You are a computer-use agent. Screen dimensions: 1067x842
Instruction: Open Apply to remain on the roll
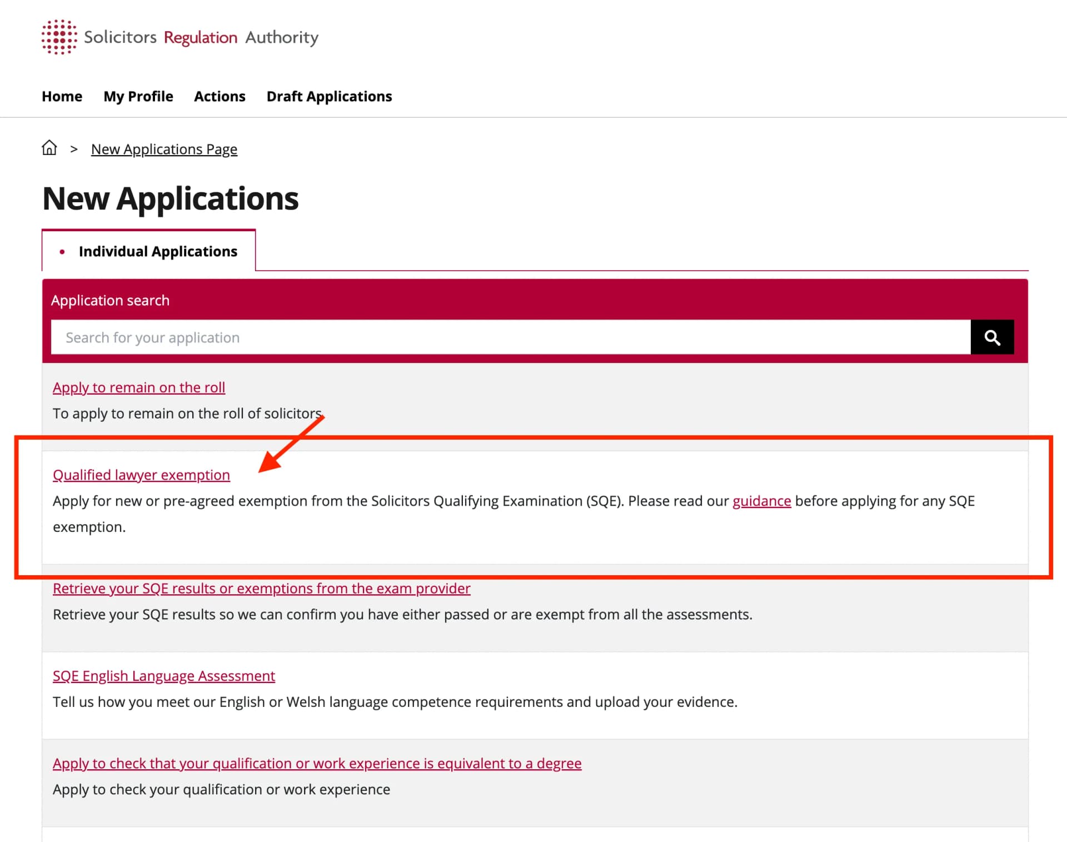[x=139, y=387]
